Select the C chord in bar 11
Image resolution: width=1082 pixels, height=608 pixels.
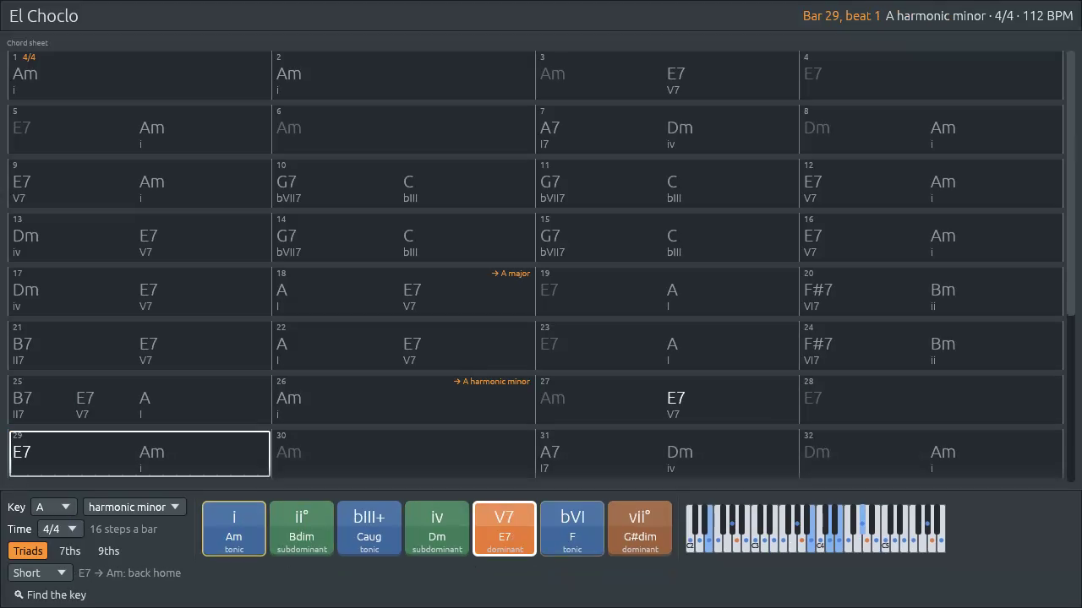[x=672, y=182]
